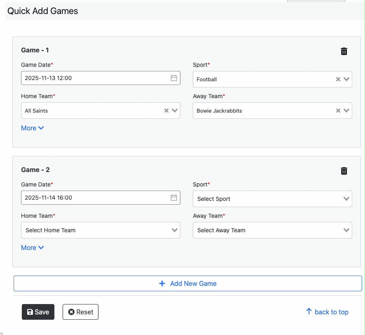Viewport: 365px width, 335px height.
Task: Open calendar picker for Game 2 date
Action: [174, 198]
